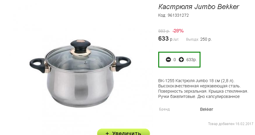The image size is (255, 135).
Task: Open the saucepan product image
Action: tap(80, 73)
